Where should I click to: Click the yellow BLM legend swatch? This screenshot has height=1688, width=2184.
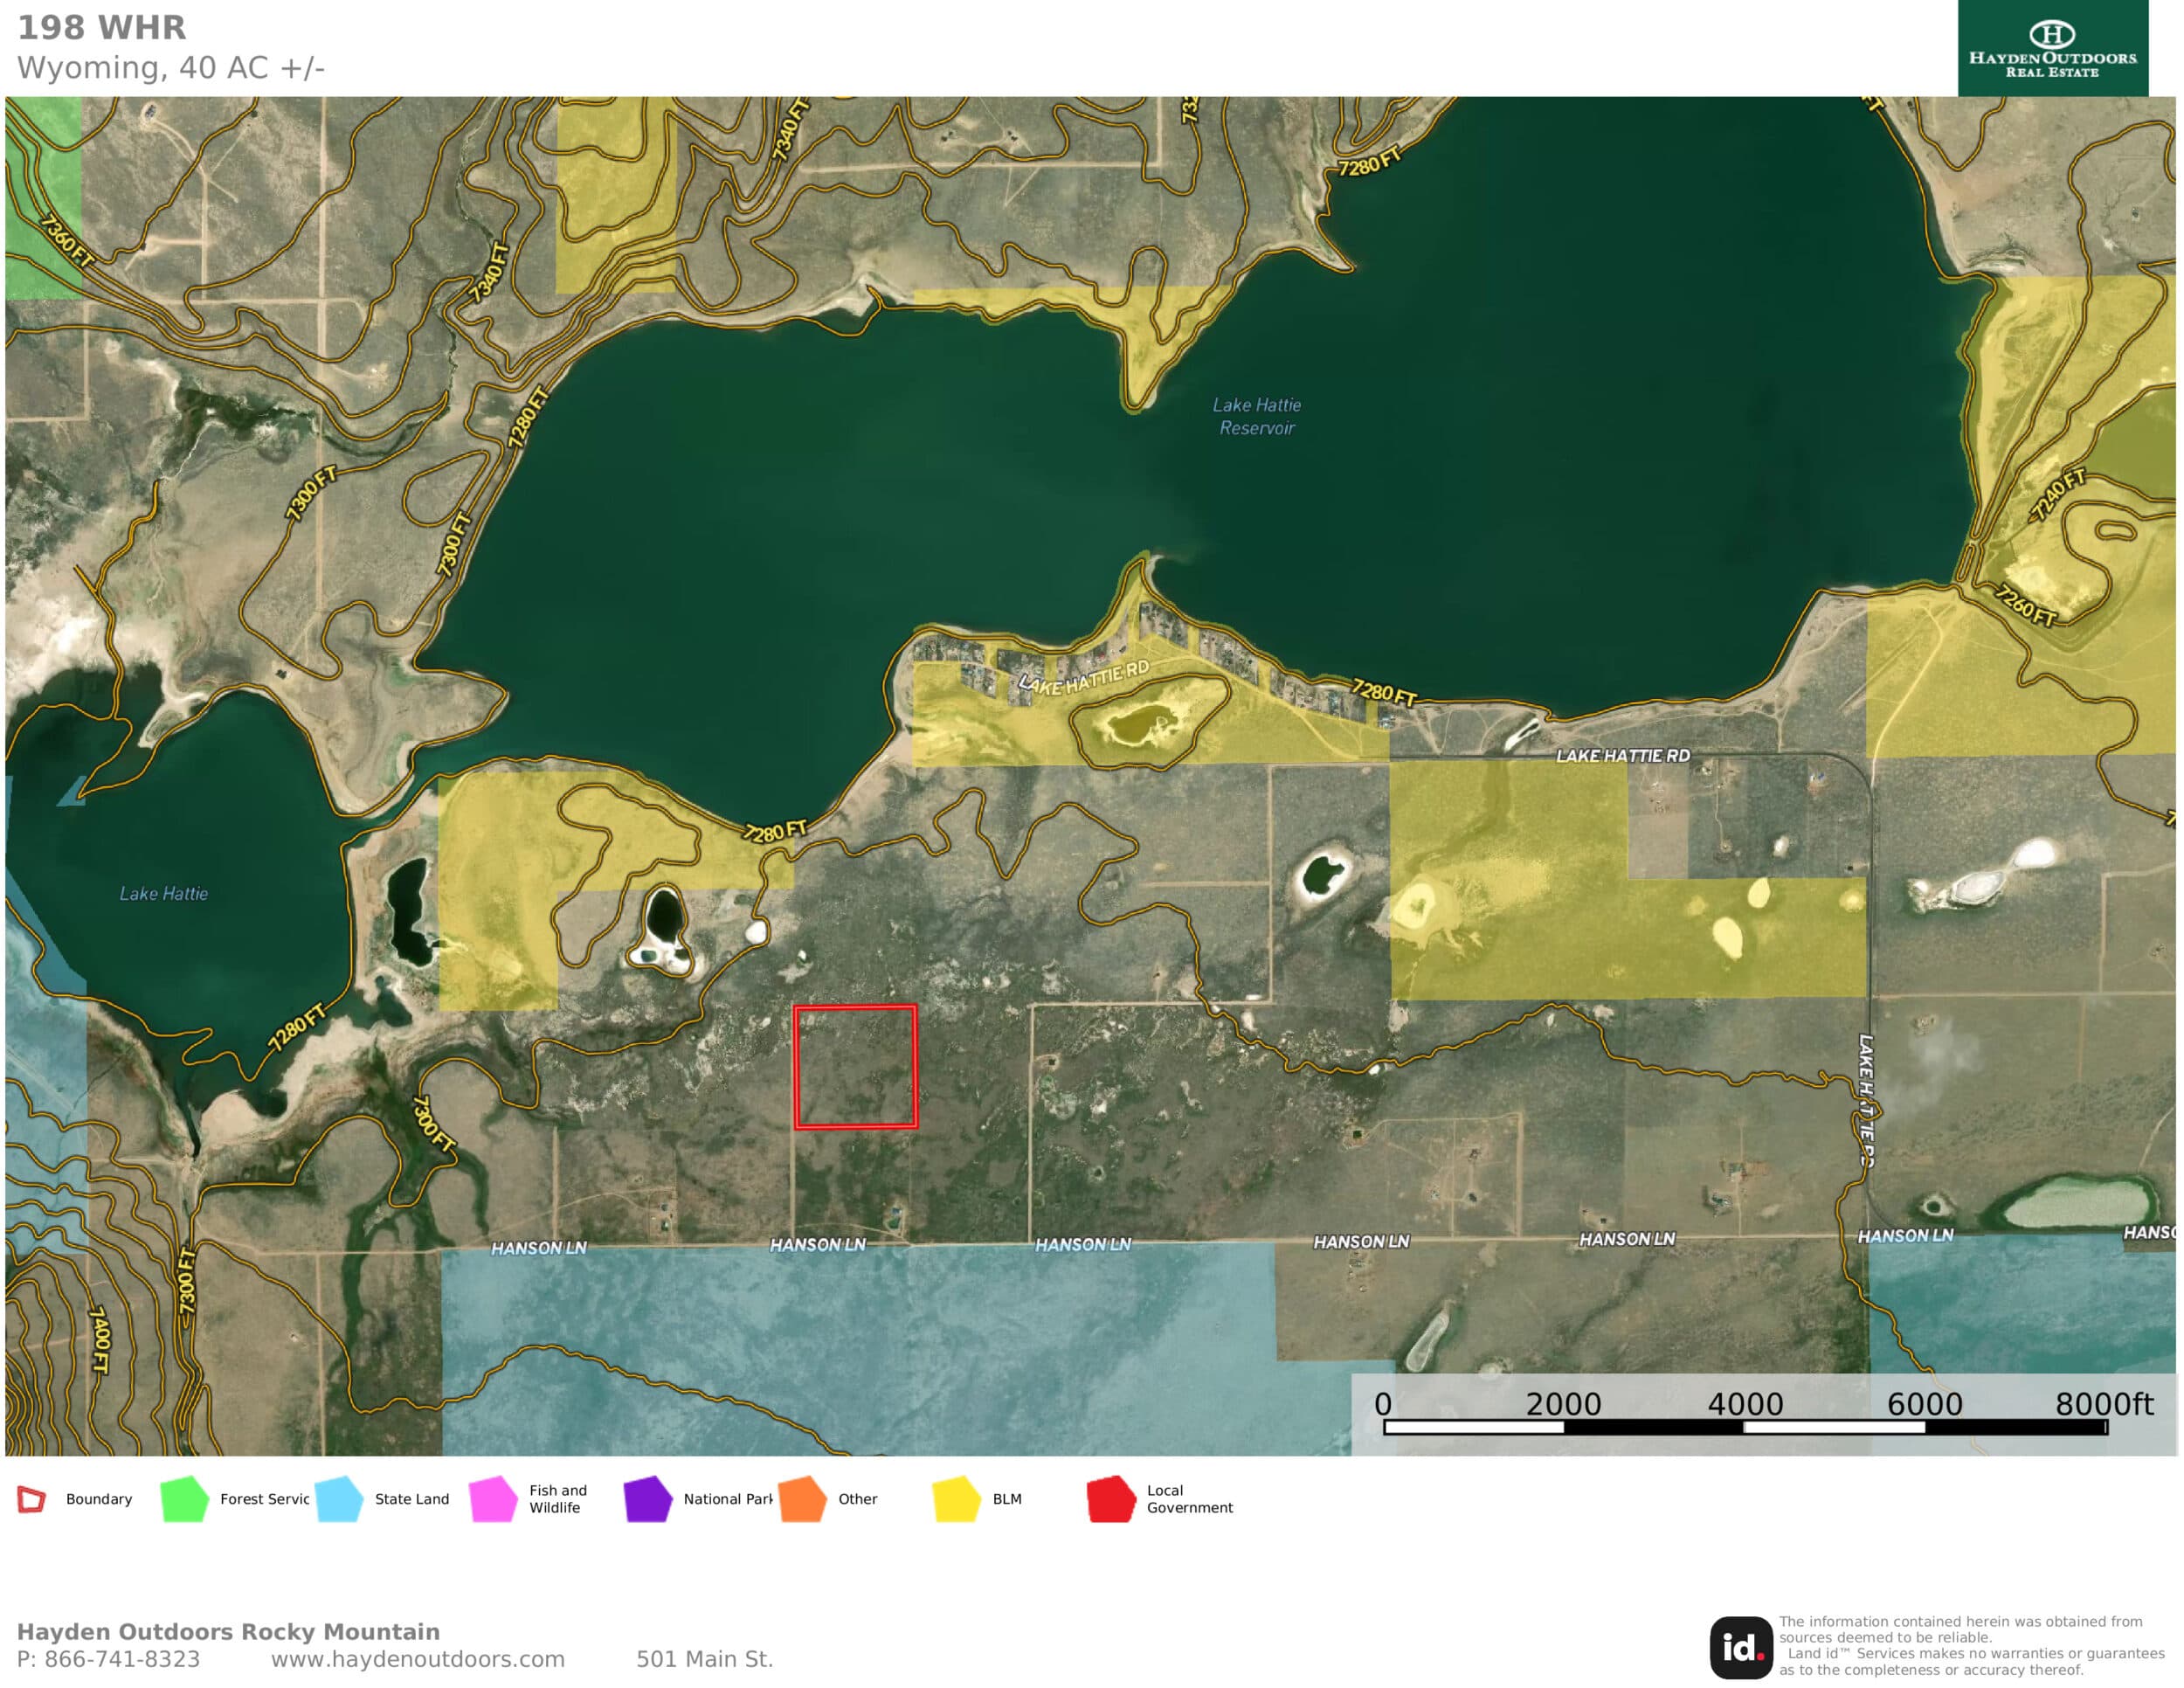point(956,1499)
